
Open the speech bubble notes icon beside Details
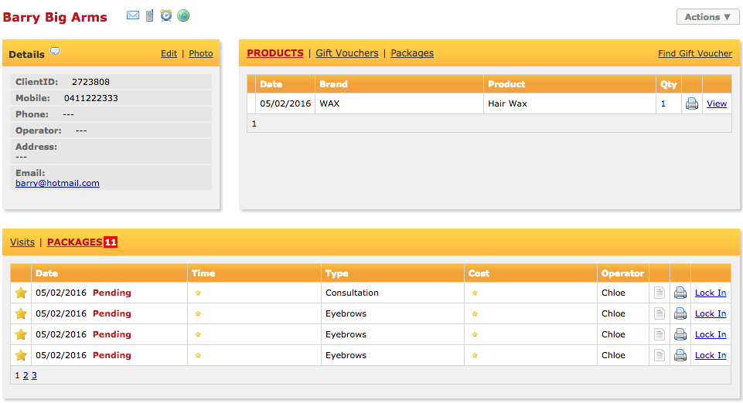pos(55,51)
